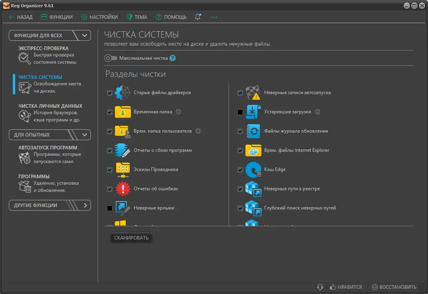428x294 pixels.
Task: Uncheck Файлы журнала обновления checkbox
Action: point(240,131)
